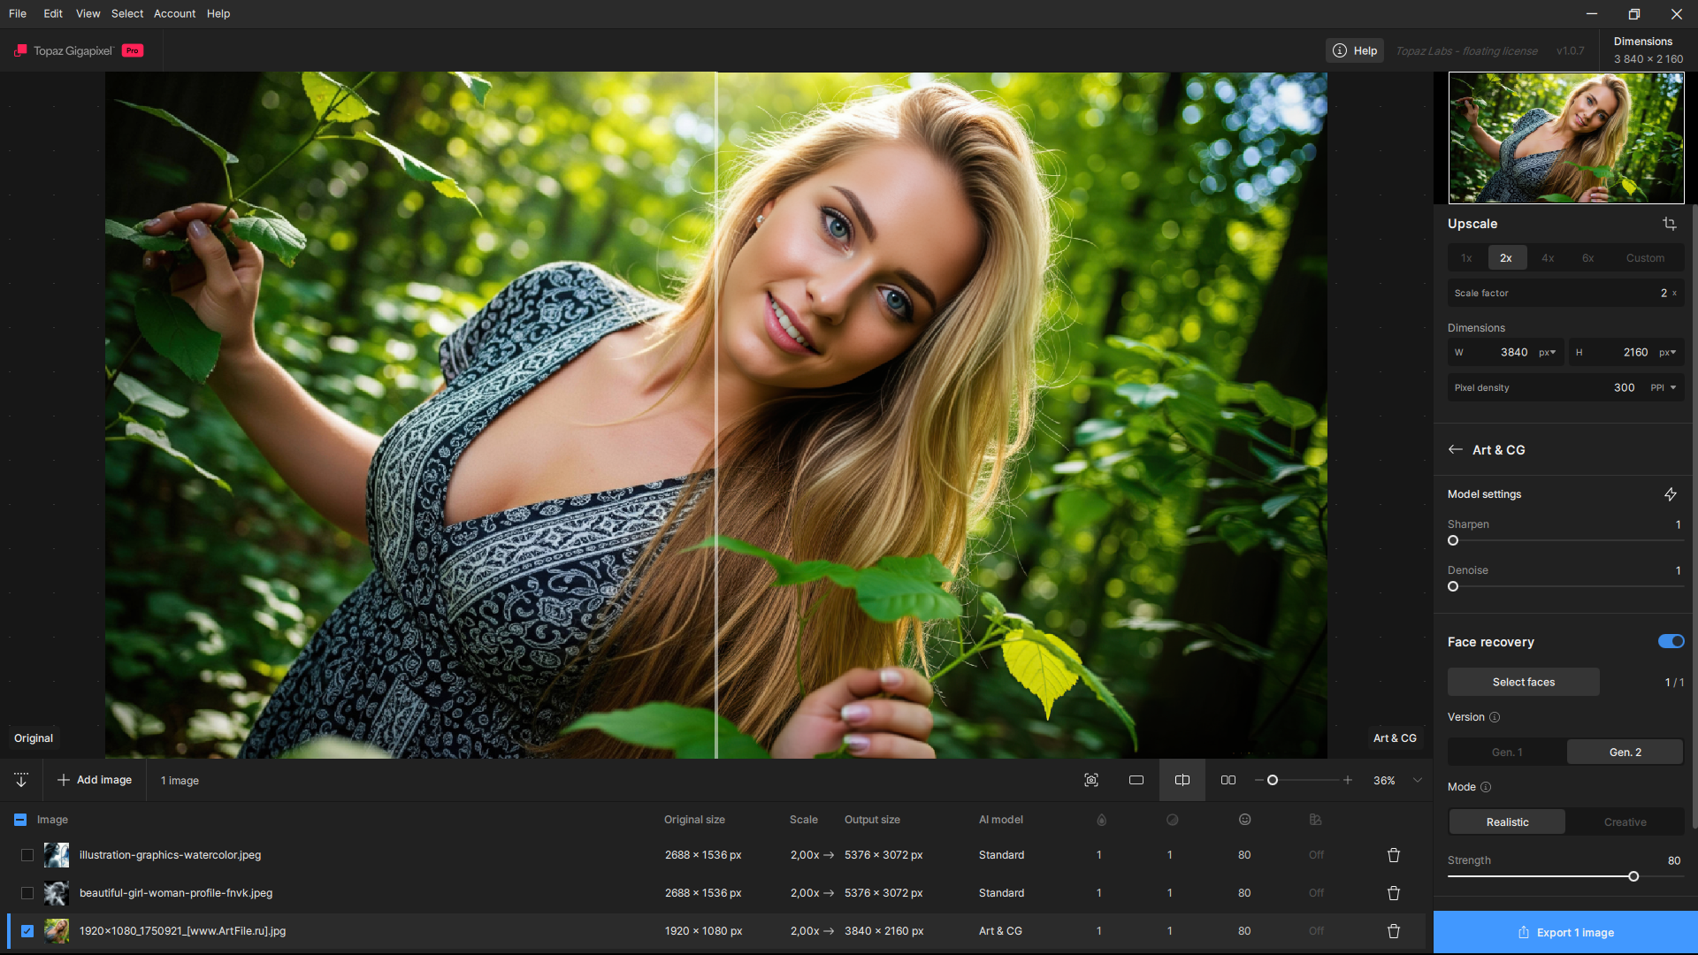1698x955 pixels.
Task: Open the View menu
Action: 88,13
